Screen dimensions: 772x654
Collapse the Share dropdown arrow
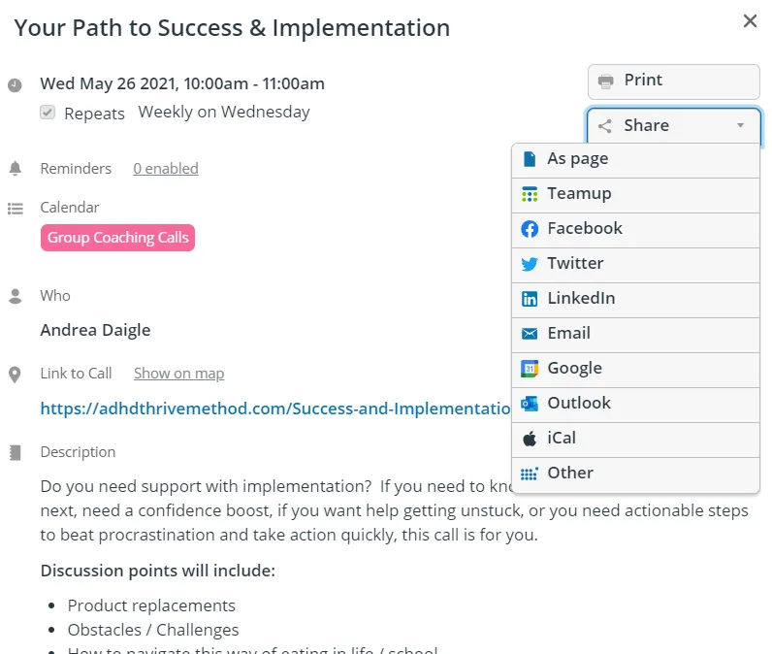tap(740, 126)
